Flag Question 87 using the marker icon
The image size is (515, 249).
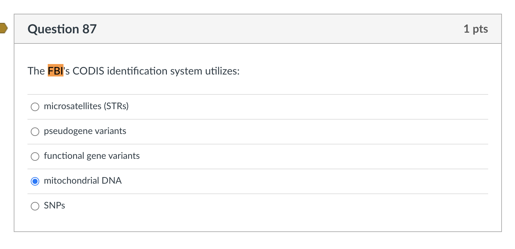(x=3, y=28)
